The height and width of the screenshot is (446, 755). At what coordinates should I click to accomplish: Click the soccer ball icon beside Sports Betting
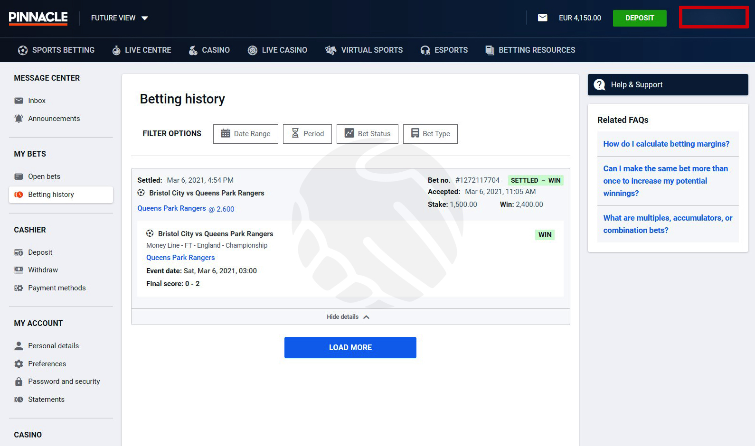coord(23,50)
